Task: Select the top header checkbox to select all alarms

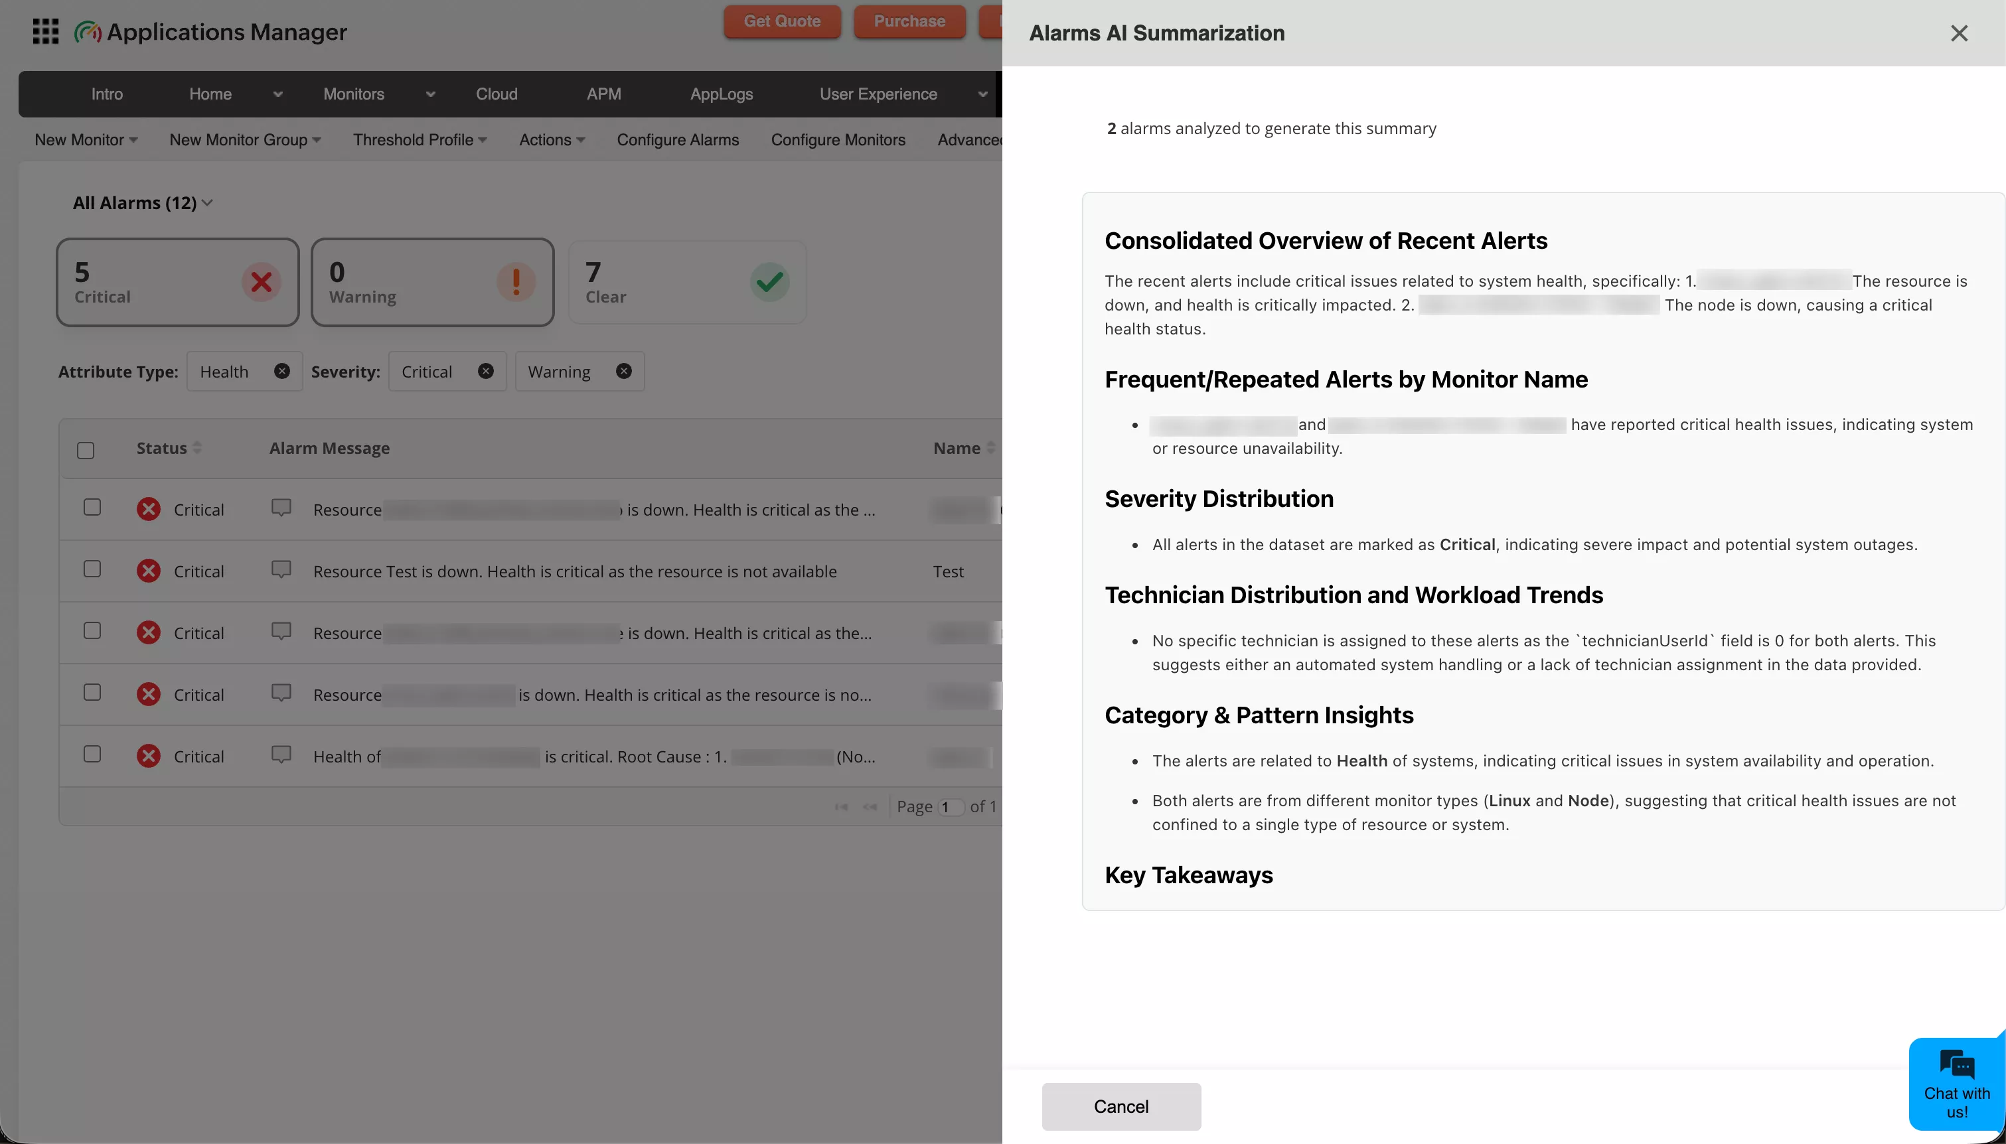Action: pos(85,449)
